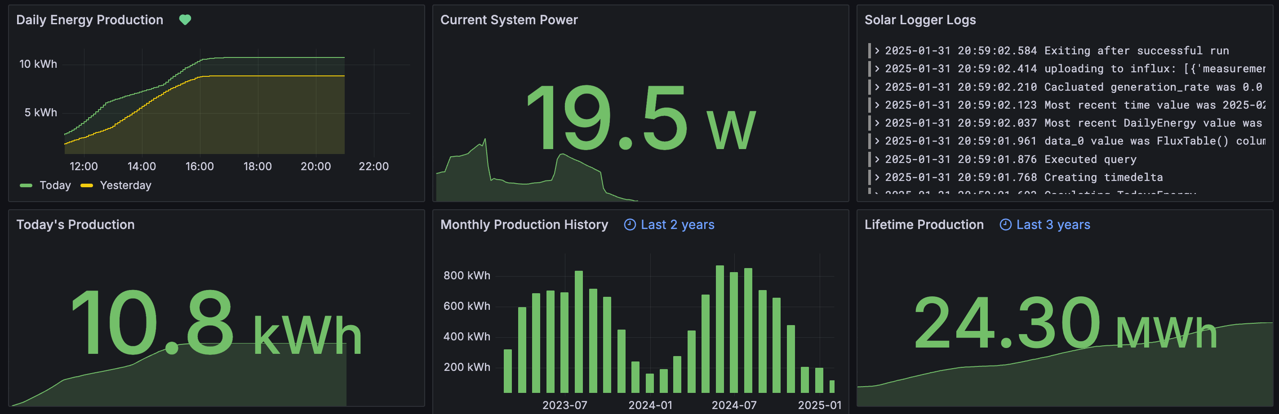This screenshot has width=1279, height=414.
Task: Toggle the Yesterday series in legend
Action: point(125,185)
